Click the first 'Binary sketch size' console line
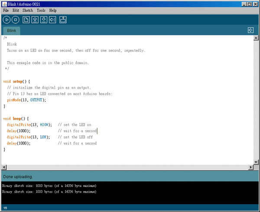The image size is (260, 212). point(49,186)
